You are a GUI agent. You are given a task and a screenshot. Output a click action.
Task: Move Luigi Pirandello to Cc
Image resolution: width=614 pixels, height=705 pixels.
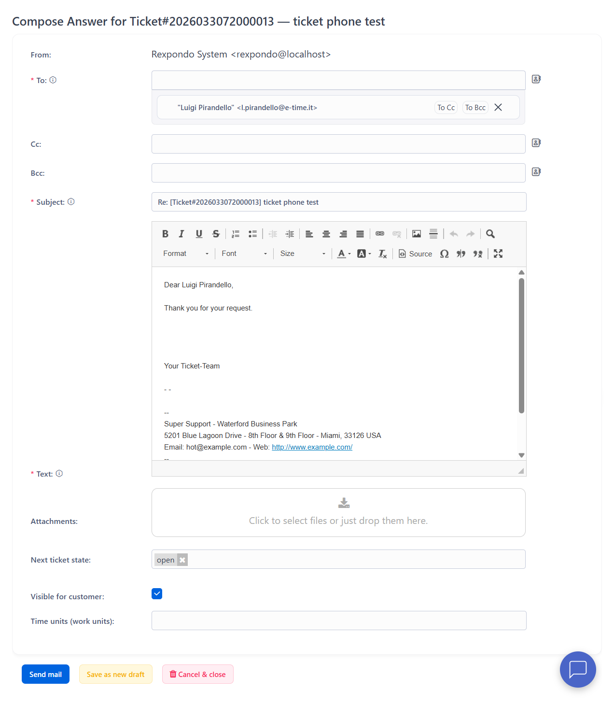point(446,108)
